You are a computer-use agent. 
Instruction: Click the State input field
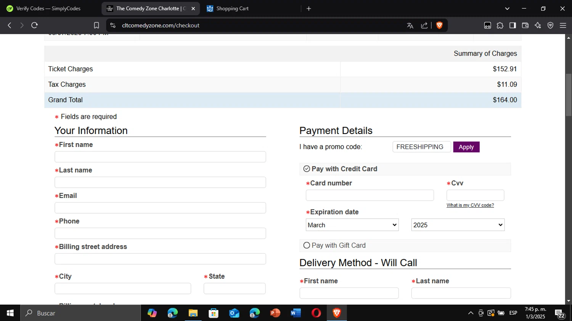pos(235,289)
